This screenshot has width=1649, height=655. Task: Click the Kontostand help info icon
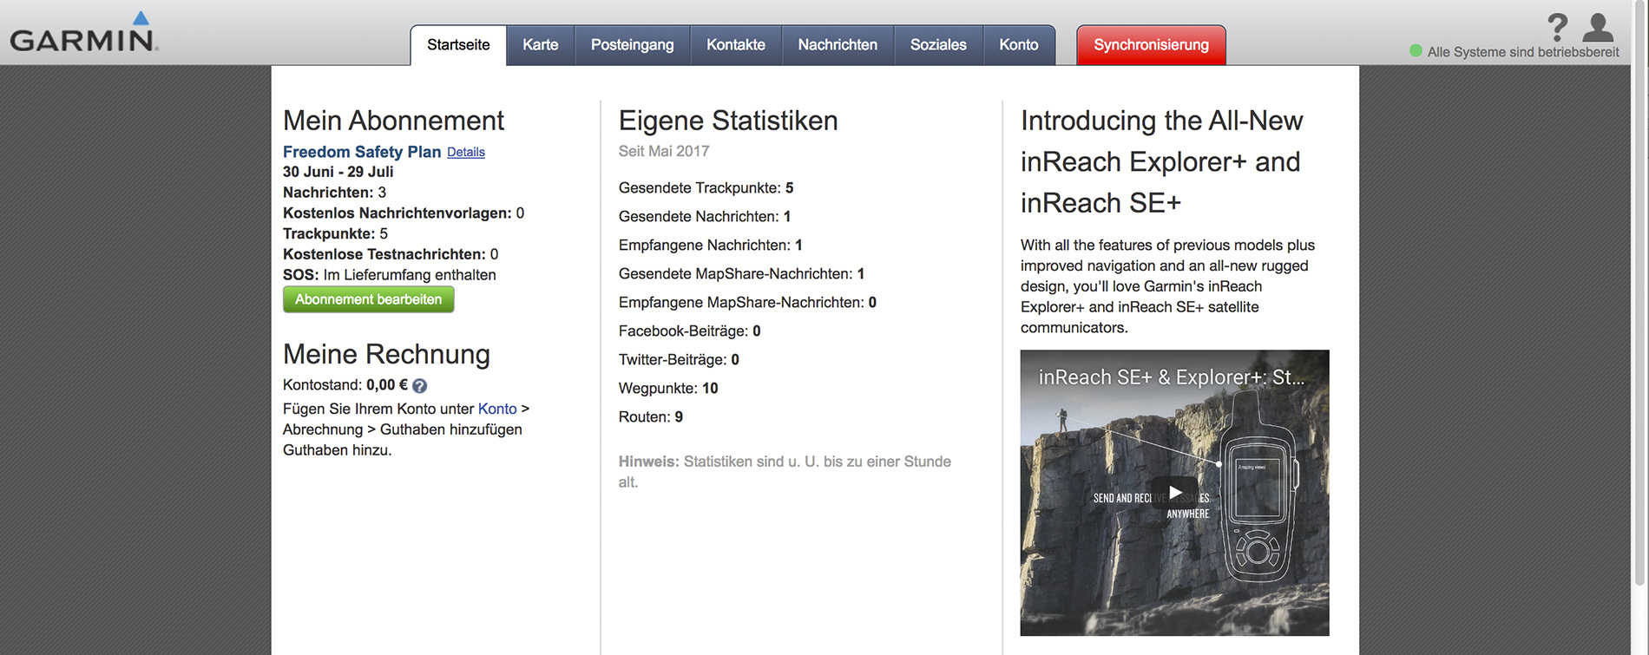click(x=420, y=386)
